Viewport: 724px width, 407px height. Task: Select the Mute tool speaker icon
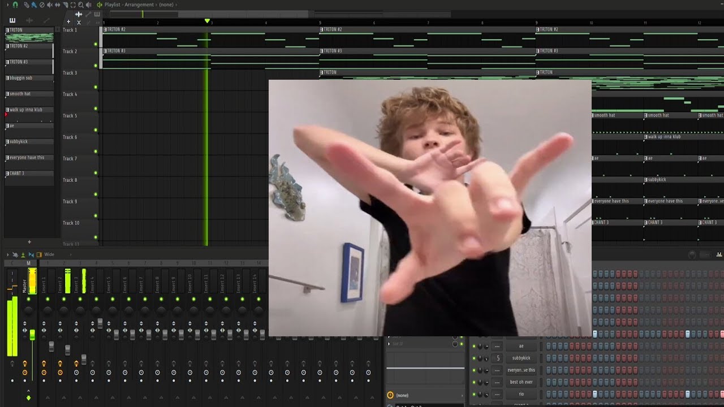[50, 5]
